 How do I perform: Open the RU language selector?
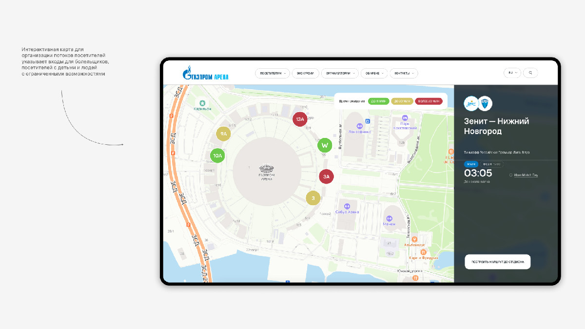(x=512, y=73)
